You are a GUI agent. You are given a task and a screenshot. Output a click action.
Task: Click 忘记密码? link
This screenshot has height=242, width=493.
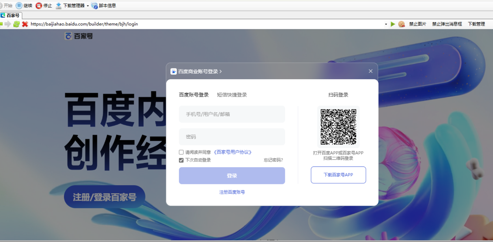coord(273,160)
